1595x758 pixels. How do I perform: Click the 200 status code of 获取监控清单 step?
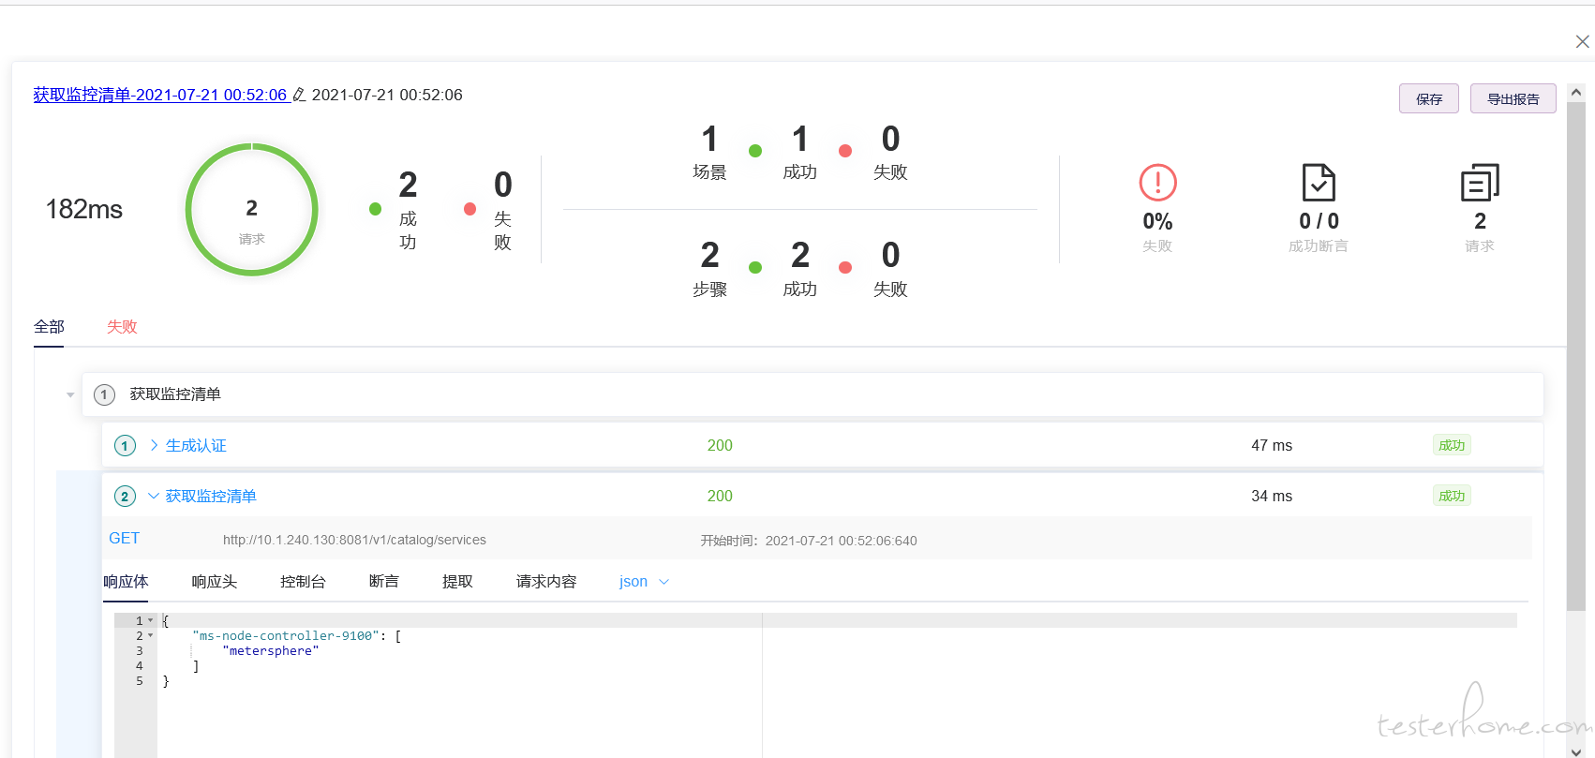[720, 497]
